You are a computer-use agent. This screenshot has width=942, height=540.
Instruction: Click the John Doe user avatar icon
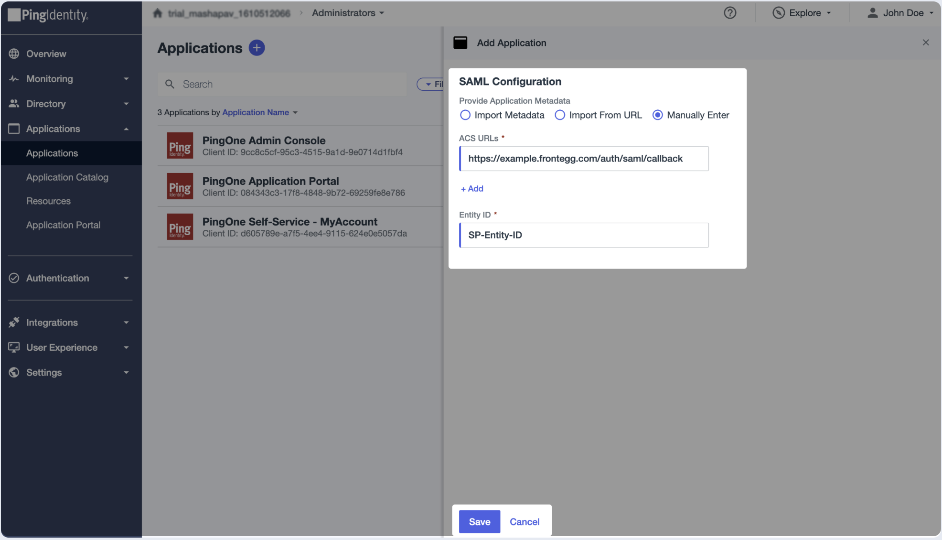(x=872, y=13)
